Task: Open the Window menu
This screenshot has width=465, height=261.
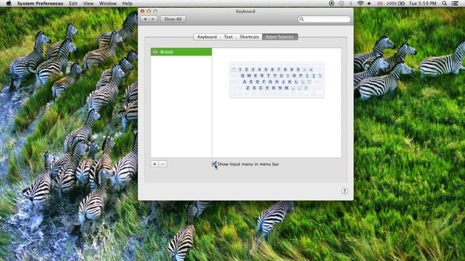Action: point(108,4)
